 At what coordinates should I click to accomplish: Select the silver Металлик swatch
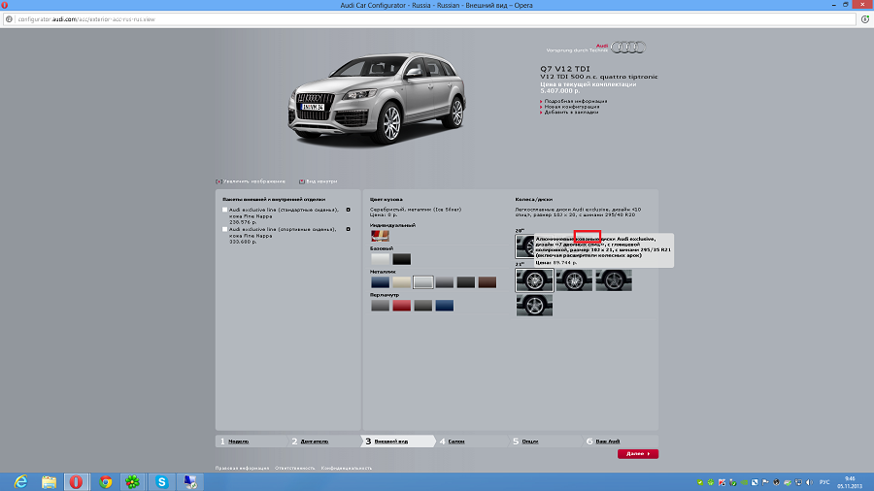pyautogui.click(x=423, y=282)
